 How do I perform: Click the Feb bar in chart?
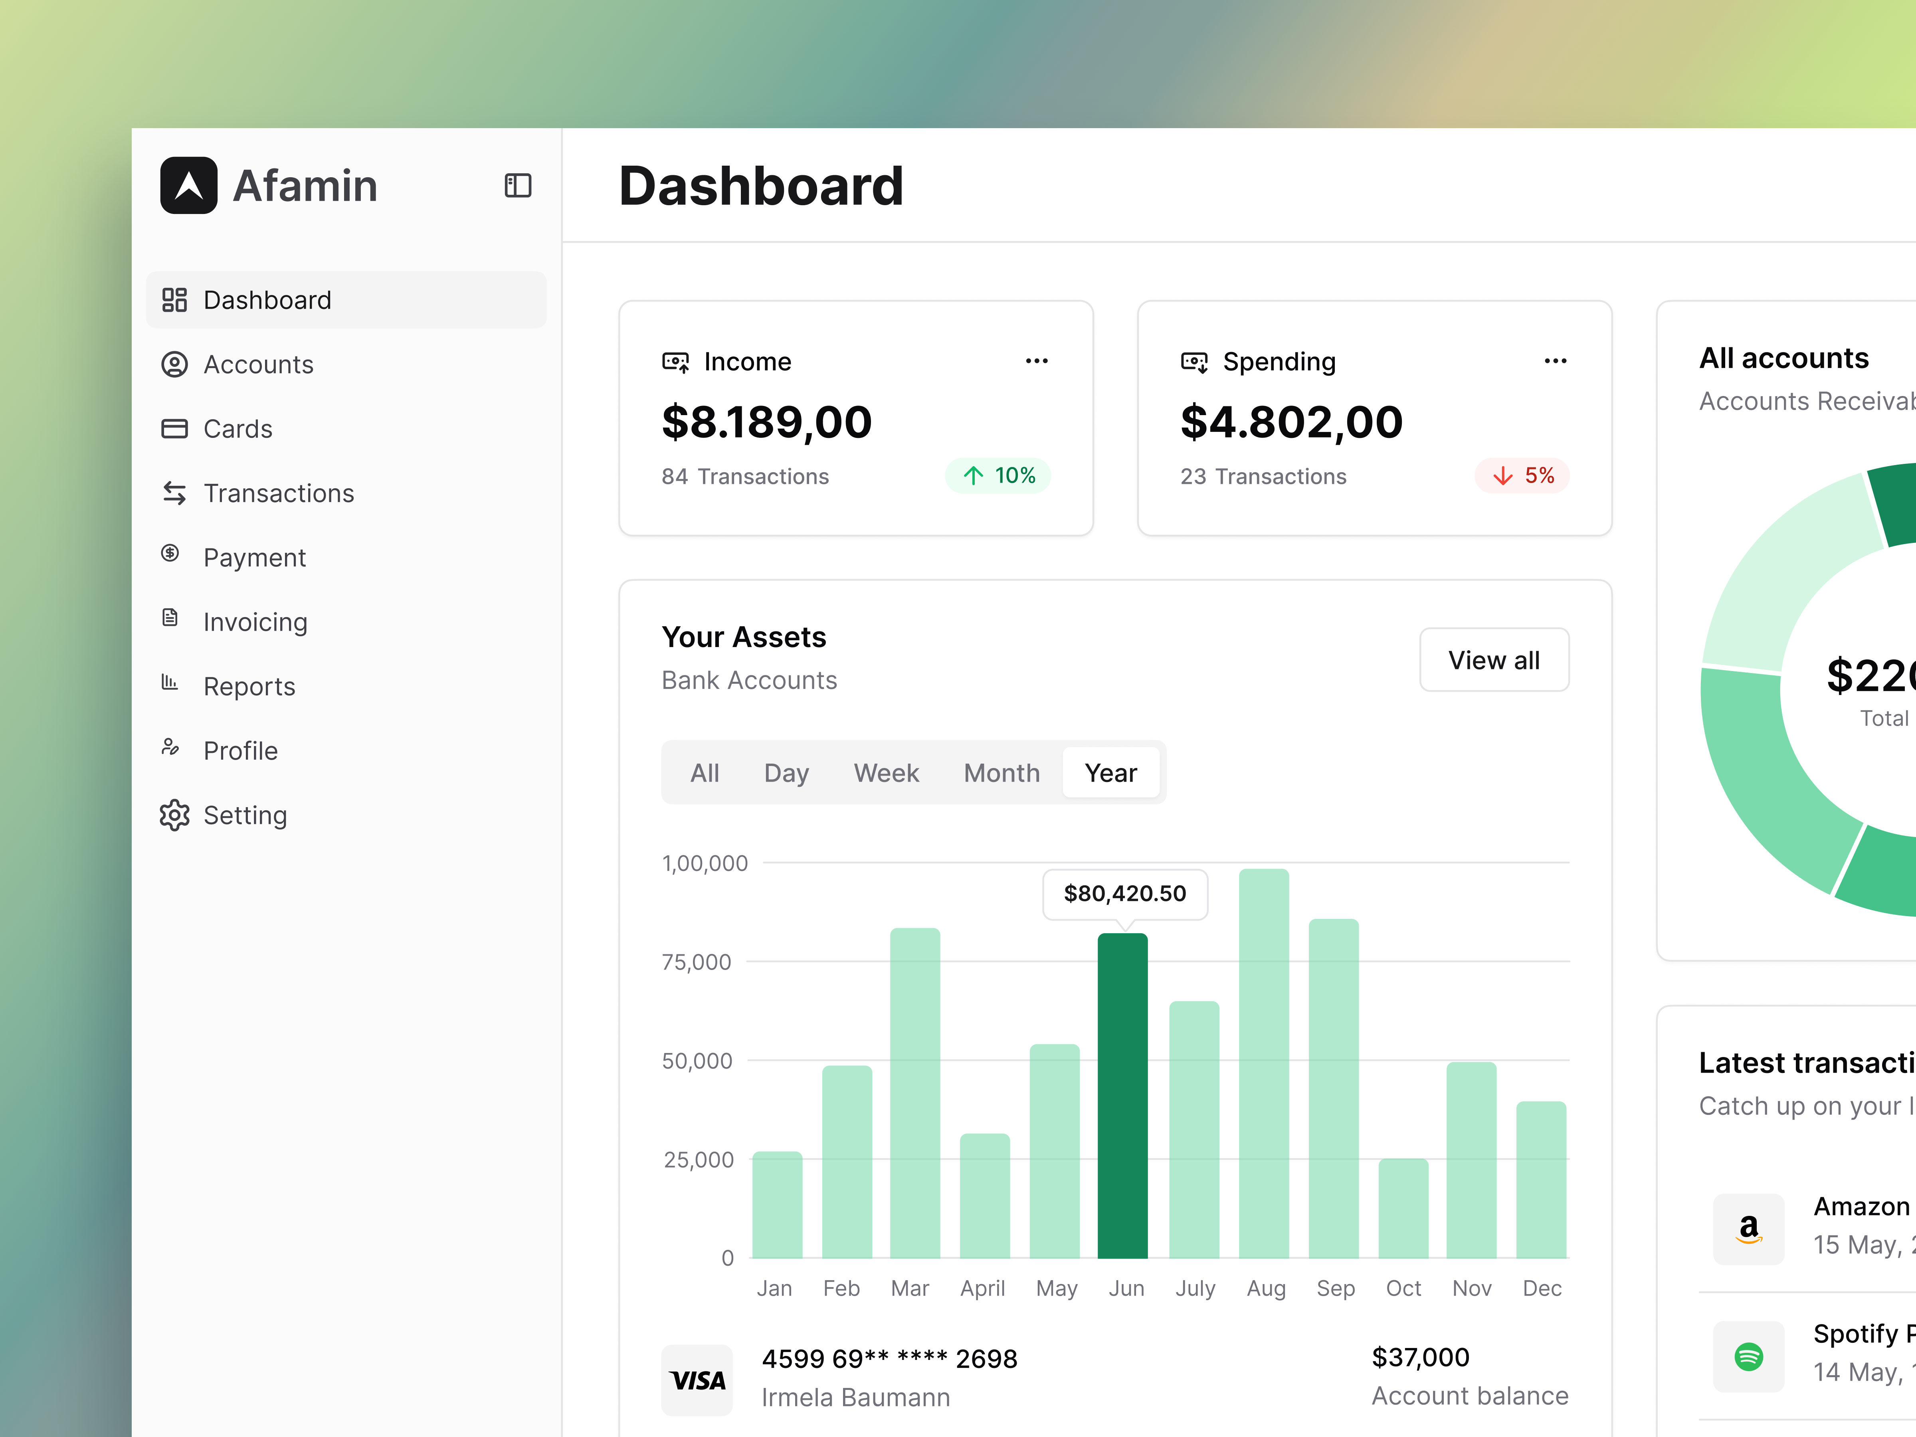[x=846, y=1162]
